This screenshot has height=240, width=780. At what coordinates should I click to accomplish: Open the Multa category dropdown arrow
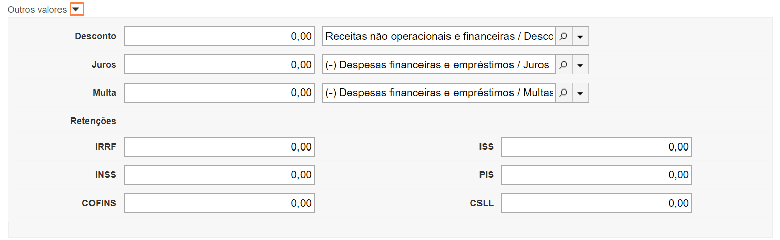[580, 93]
